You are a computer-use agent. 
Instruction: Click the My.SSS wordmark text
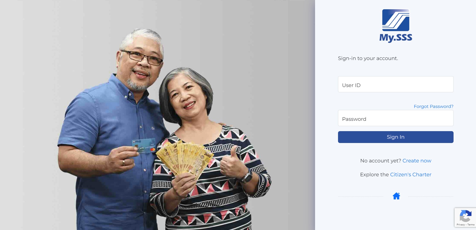pyautogui.click(x=396, y=37)
